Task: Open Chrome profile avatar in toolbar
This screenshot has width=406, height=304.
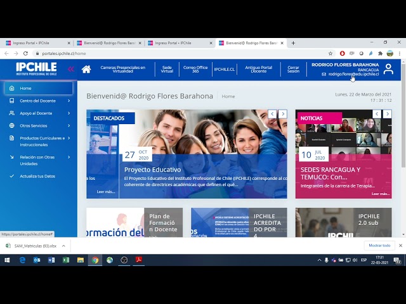Action: [390, 53]
